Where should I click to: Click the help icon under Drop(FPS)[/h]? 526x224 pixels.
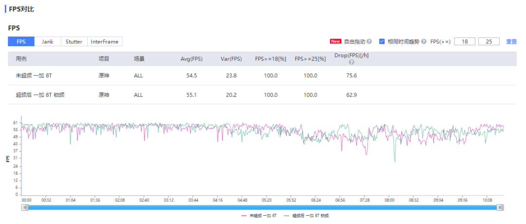coord(351,62)
